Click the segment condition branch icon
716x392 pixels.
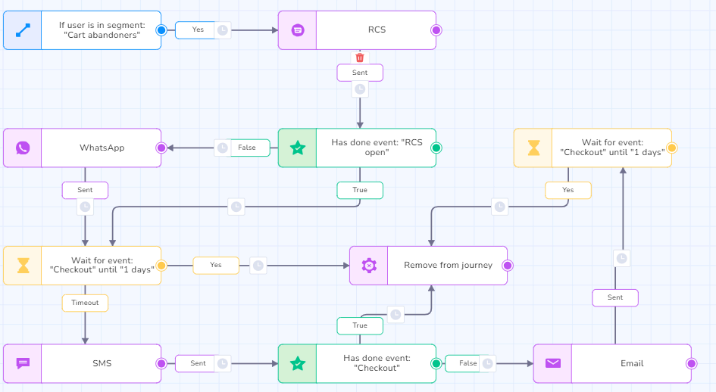click(23, 30)
